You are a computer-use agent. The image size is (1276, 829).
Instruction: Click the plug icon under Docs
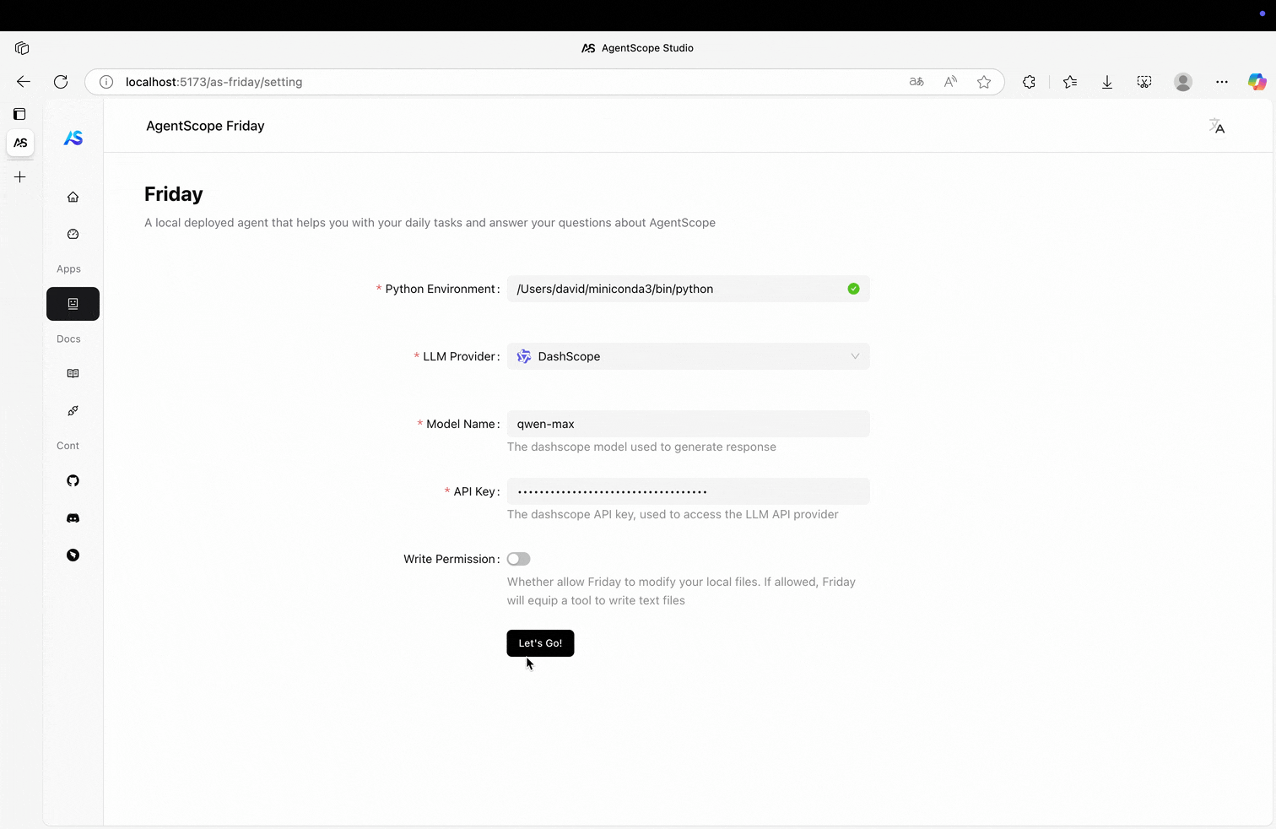pyautogui.click(x=73, y=411)
